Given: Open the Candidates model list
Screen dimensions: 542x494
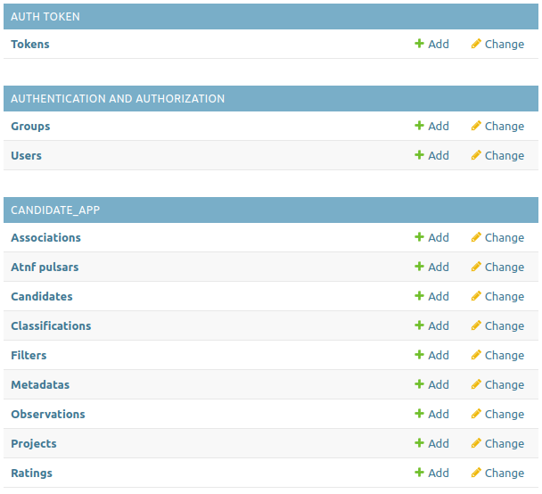Looking at the screenshot, I should (42, 296).
